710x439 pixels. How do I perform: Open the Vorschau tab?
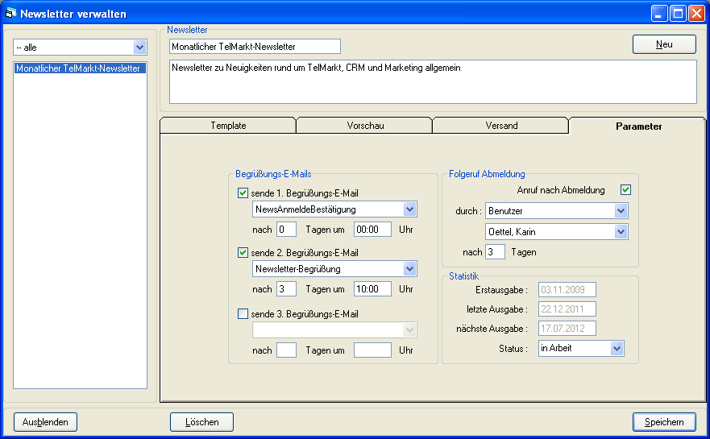tap(364, 126)
